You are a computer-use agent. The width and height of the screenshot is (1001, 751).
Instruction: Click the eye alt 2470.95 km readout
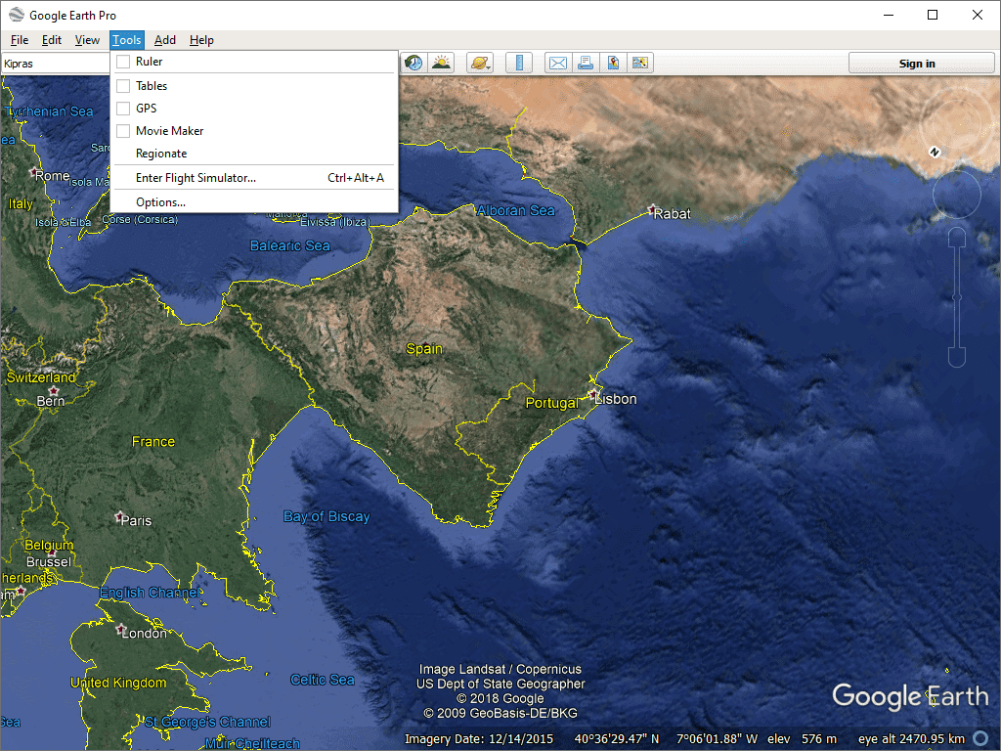pos(912,739)
